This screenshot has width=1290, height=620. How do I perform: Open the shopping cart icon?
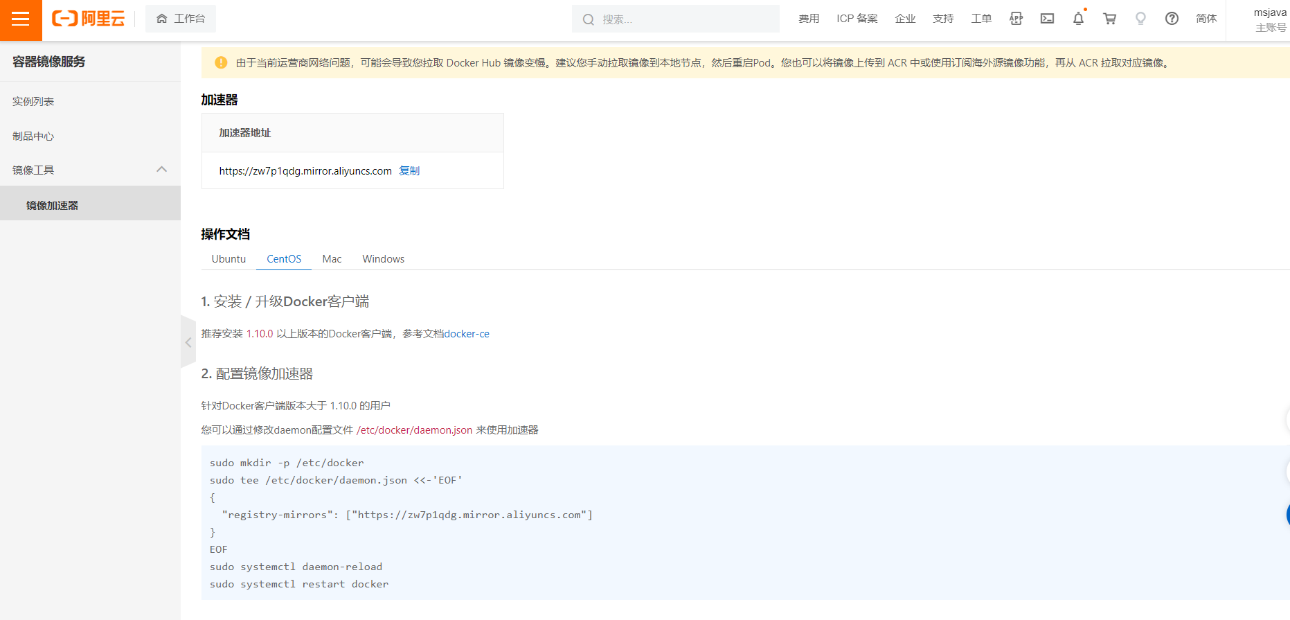pyautogui.click(x=1109, y=19)
